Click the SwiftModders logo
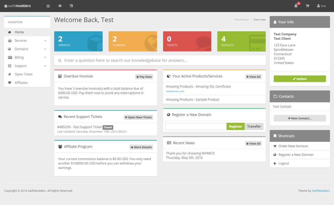Image resolution: width=334 pixels, height=205 pixels. [x=18, y=6]
